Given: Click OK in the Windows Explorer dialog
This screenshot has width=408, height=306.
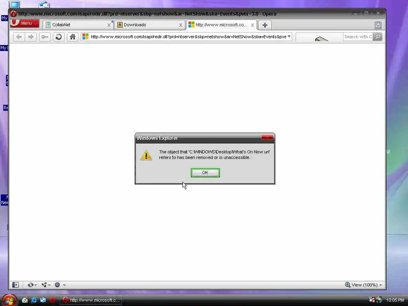Looking at the screenshot, I should tap(205, 173).
